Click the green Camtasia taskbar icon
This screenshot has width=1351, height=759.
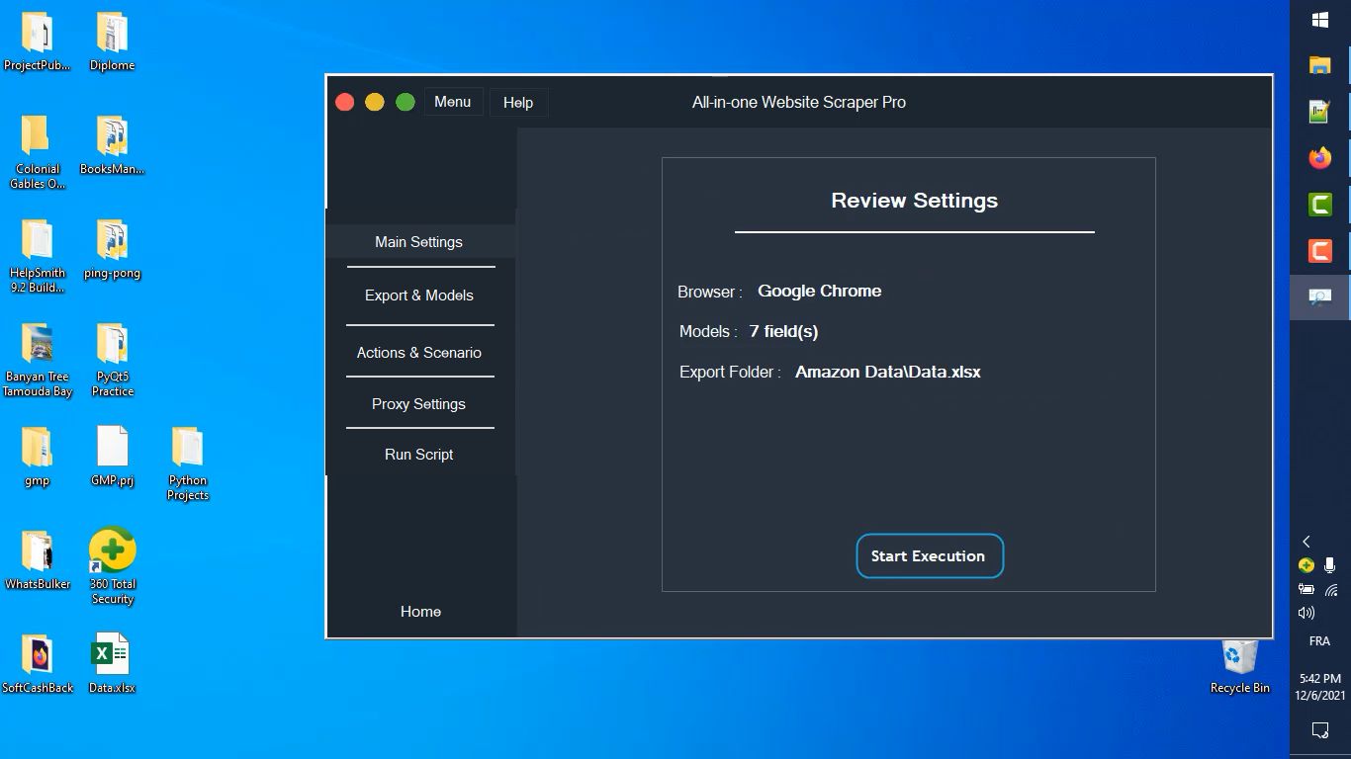click(x=1319, y=205)
